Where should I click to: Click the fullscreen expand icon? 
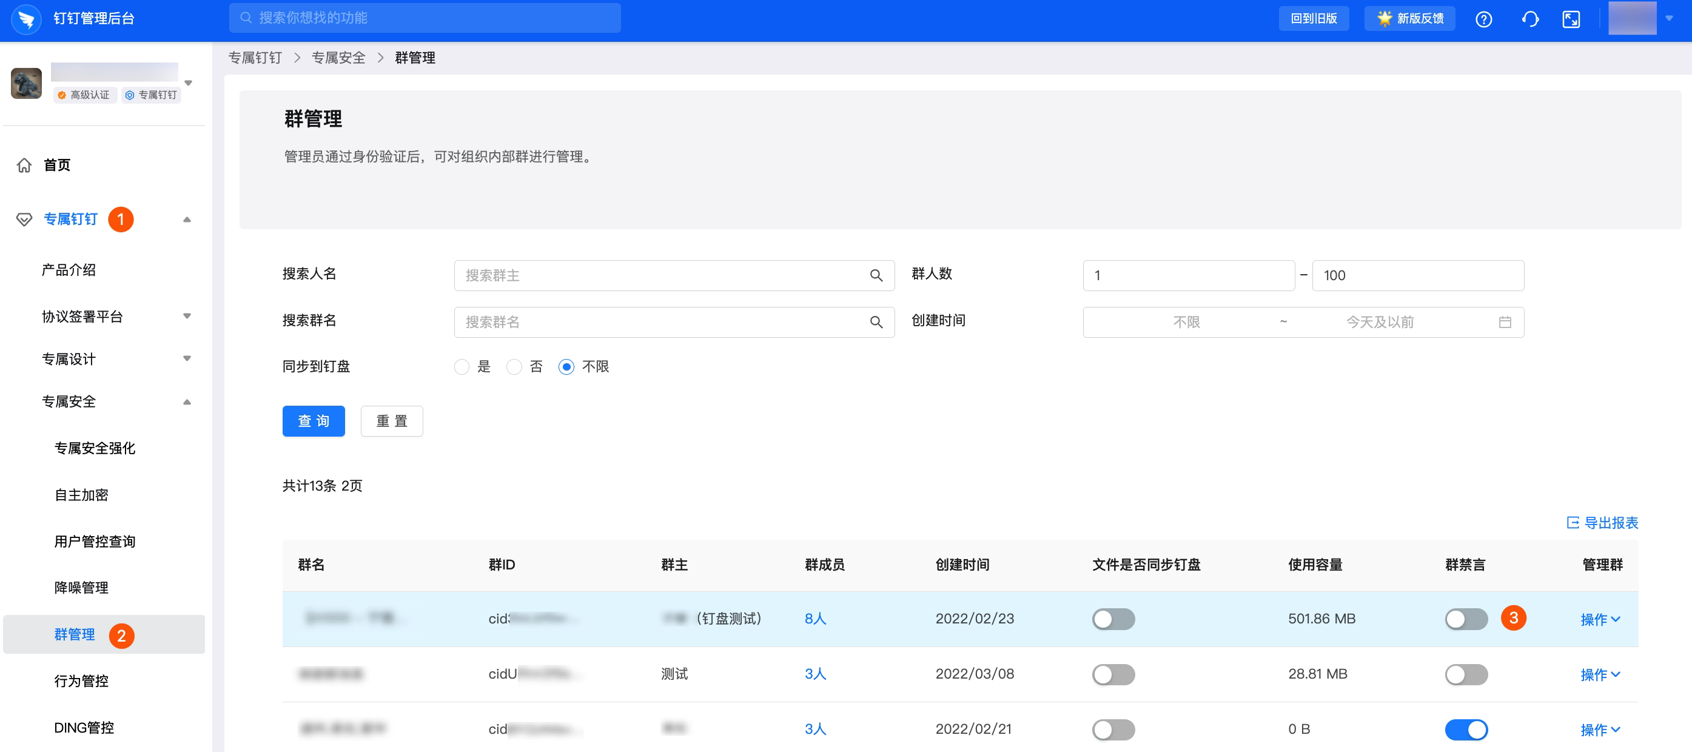pyautogui.click(x=1571, y=19)
